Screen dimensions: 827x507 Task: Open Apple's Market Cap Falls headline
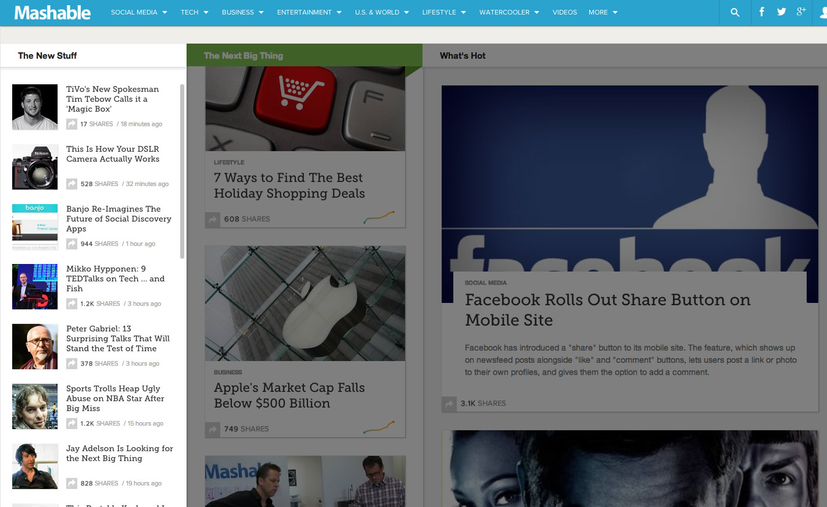coord(289,395)
